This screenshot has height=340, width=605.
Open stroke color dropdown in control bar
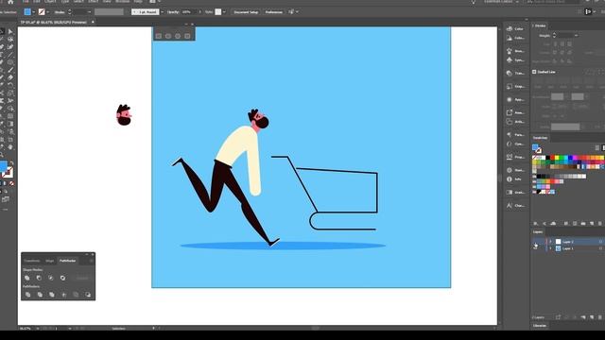coord(47,12)
